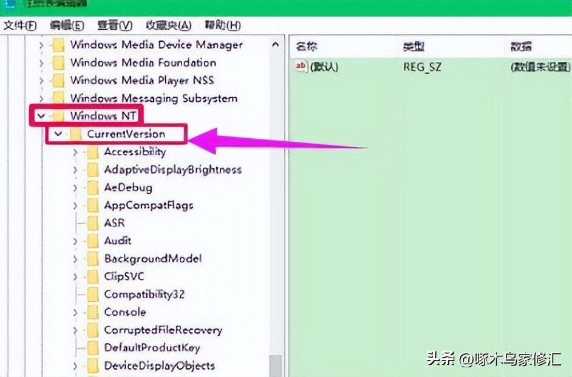Open the 帮助(H) menu
The image size is (572, 377).
click(x=221, y=25)
